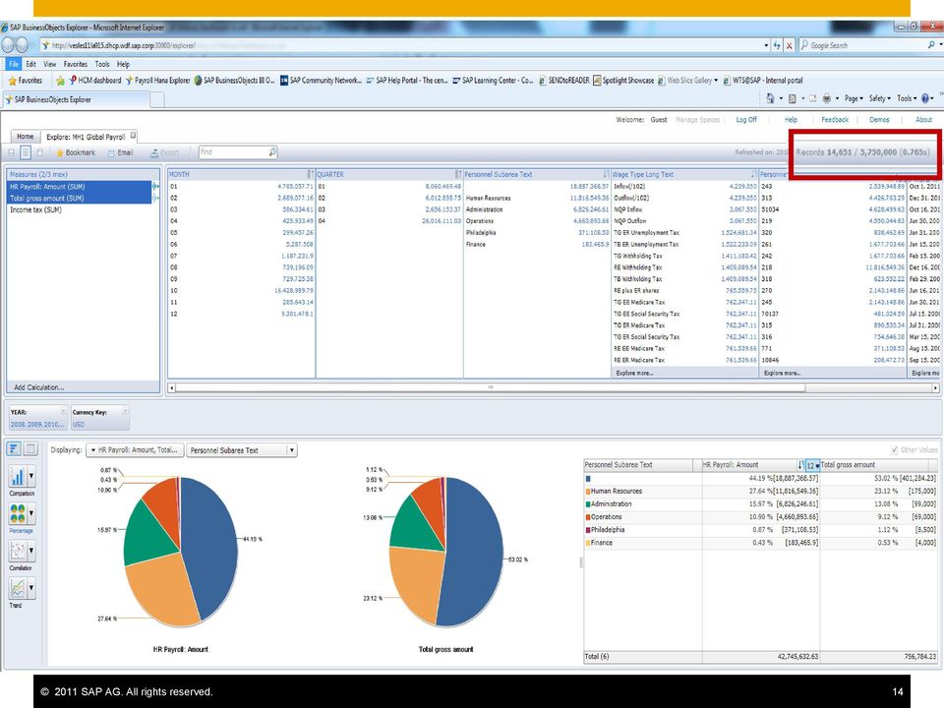Click the Administration green legend swatch

click(588, 503)
